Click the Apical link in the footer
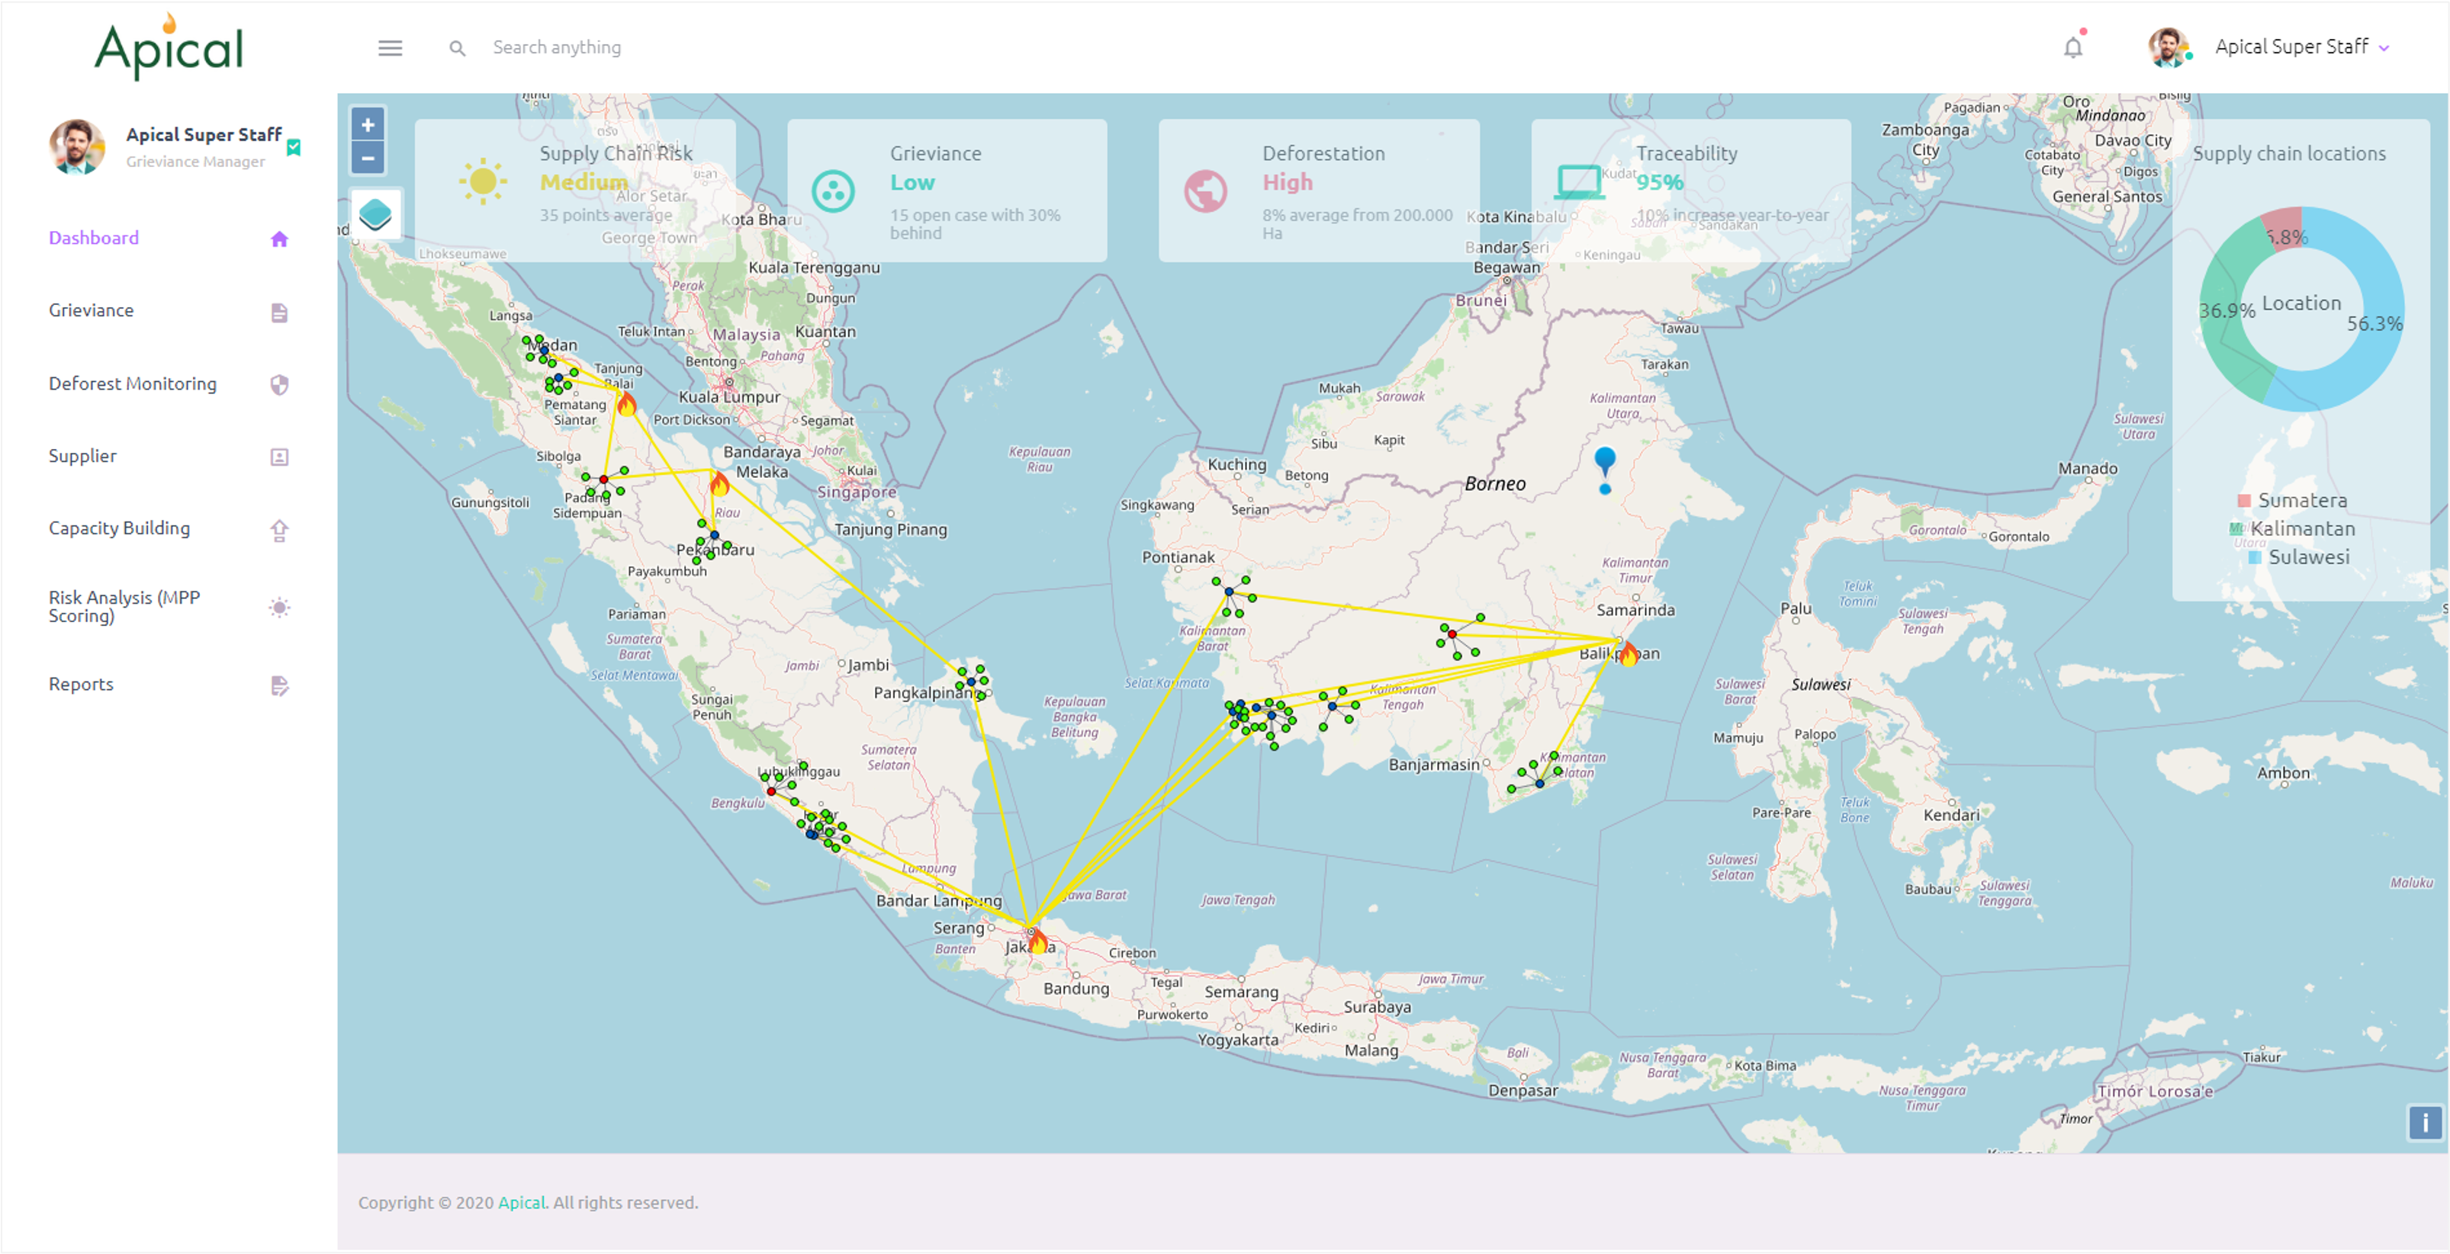This screenshot has height=1254, width=2450. (x=522, y=1201)
